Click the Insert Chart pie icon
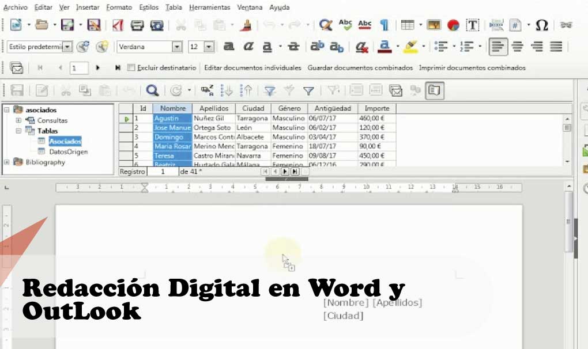The height and width of the screenshot is (349, 588). (x=453, y=25)
